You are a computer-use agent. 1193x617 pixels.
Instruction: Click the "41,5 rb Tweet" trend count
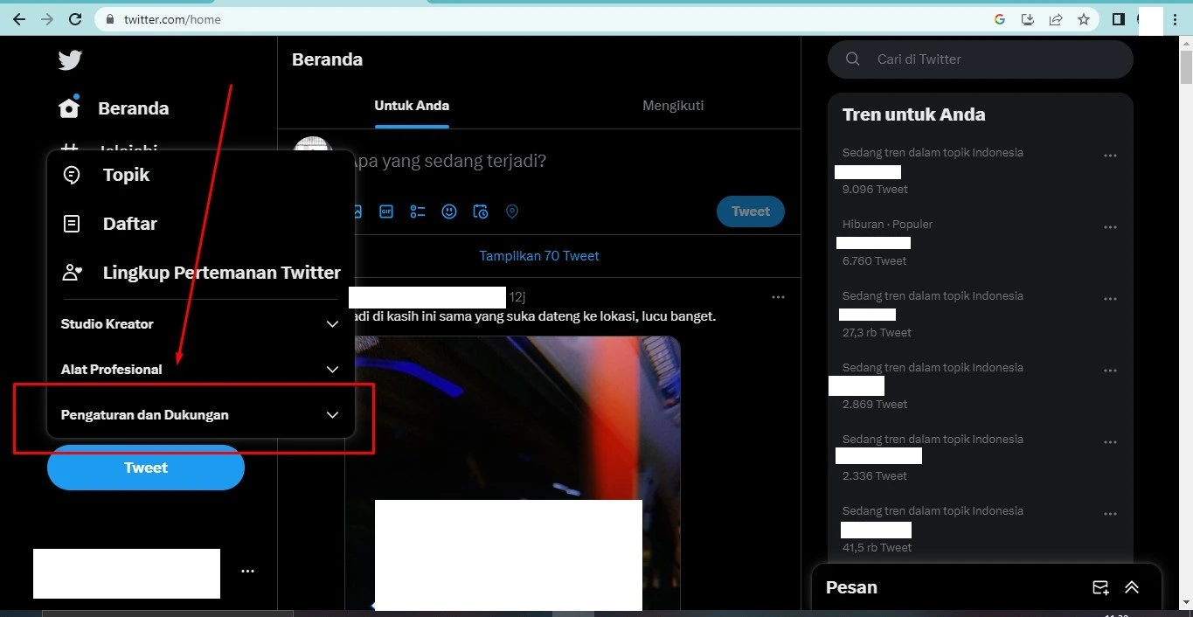tap(877, 548)
